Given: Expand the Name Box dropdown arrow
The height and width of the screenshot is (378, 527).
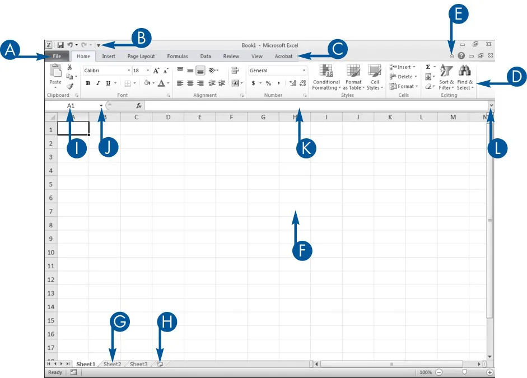Looking at the screenshot, I should [101, 105].
